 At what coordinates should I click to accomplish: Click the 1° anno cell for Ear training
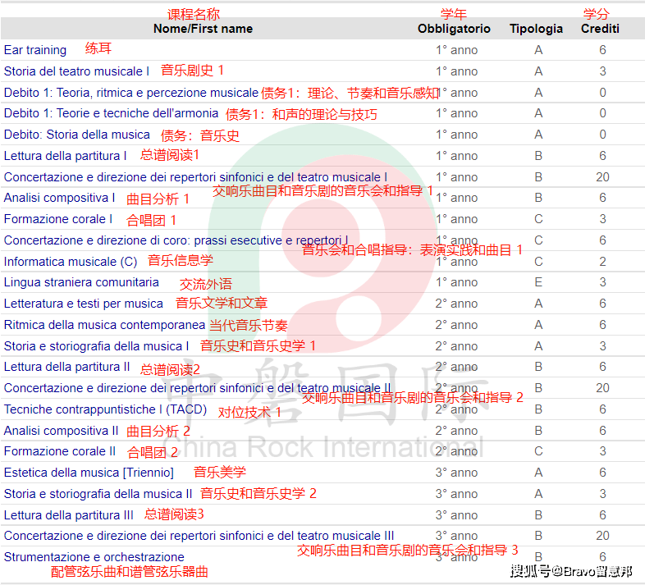(x=456, y=50)
